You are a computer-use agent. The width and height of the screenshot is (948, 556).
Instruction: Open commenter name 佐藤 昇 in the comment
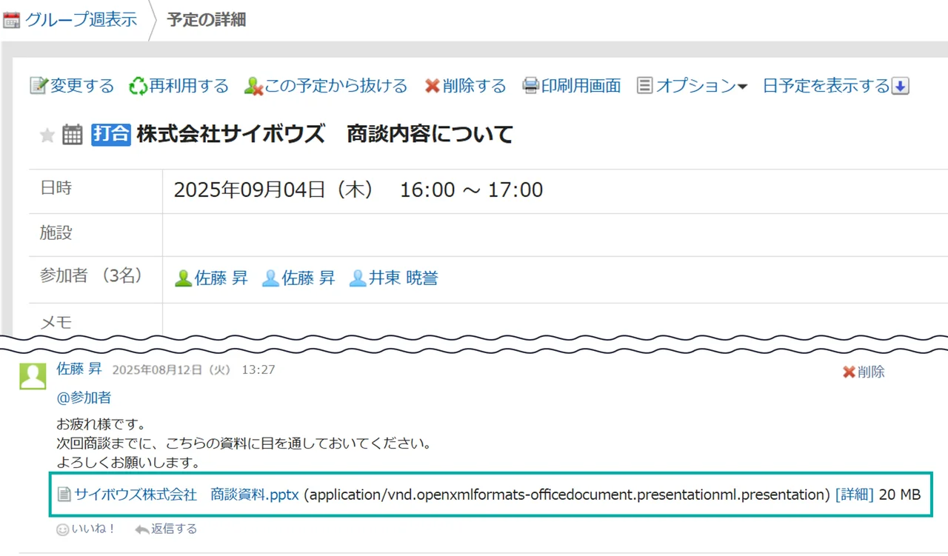click(79, 369)
